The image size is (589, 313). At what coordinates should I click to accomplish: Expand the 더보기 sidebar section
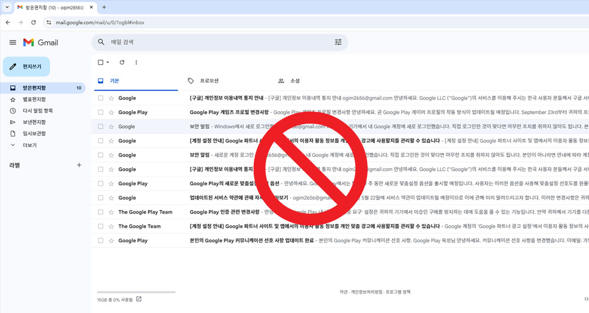29,145
